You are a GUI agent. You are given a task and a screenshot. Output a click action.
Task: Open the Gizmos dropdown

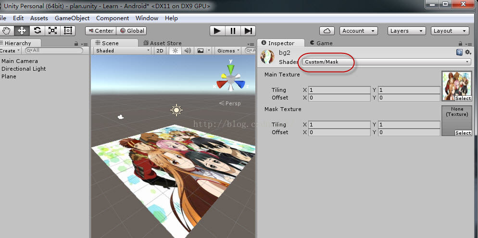point(228,50)
